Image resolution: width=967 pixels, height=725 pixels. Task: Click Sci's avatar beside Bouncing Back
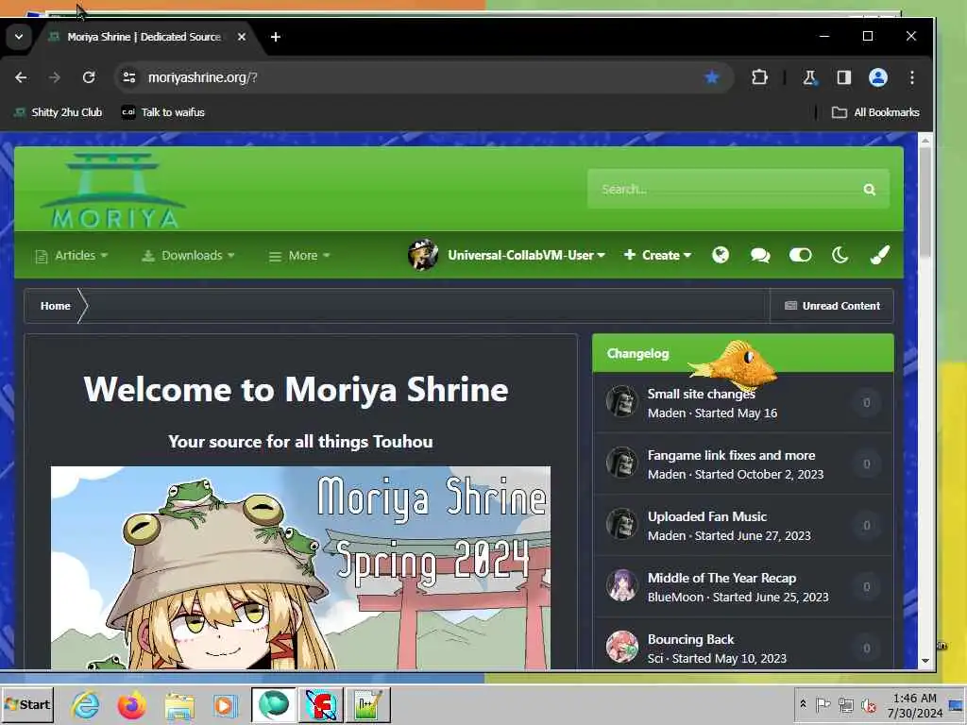coord(621,647)
